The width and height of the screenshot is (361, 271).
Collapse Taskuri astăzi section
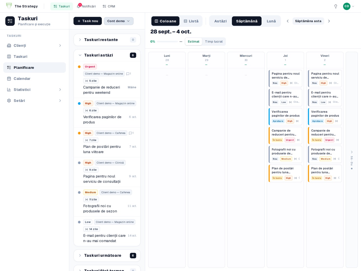(107, 55)
